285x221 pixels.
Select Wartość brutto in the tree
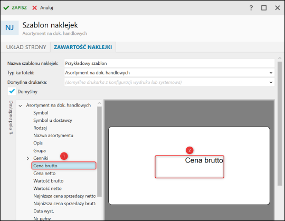(x=49, y=181)
